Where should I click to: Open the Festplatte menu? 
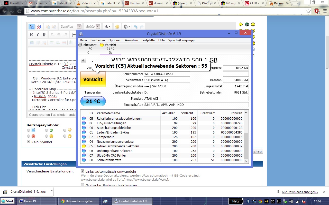click(x=148, y=40)
